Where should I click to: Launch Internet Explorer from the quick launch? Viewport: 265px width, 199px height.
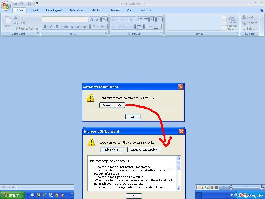pyautogui.click(x=45, y=195)
